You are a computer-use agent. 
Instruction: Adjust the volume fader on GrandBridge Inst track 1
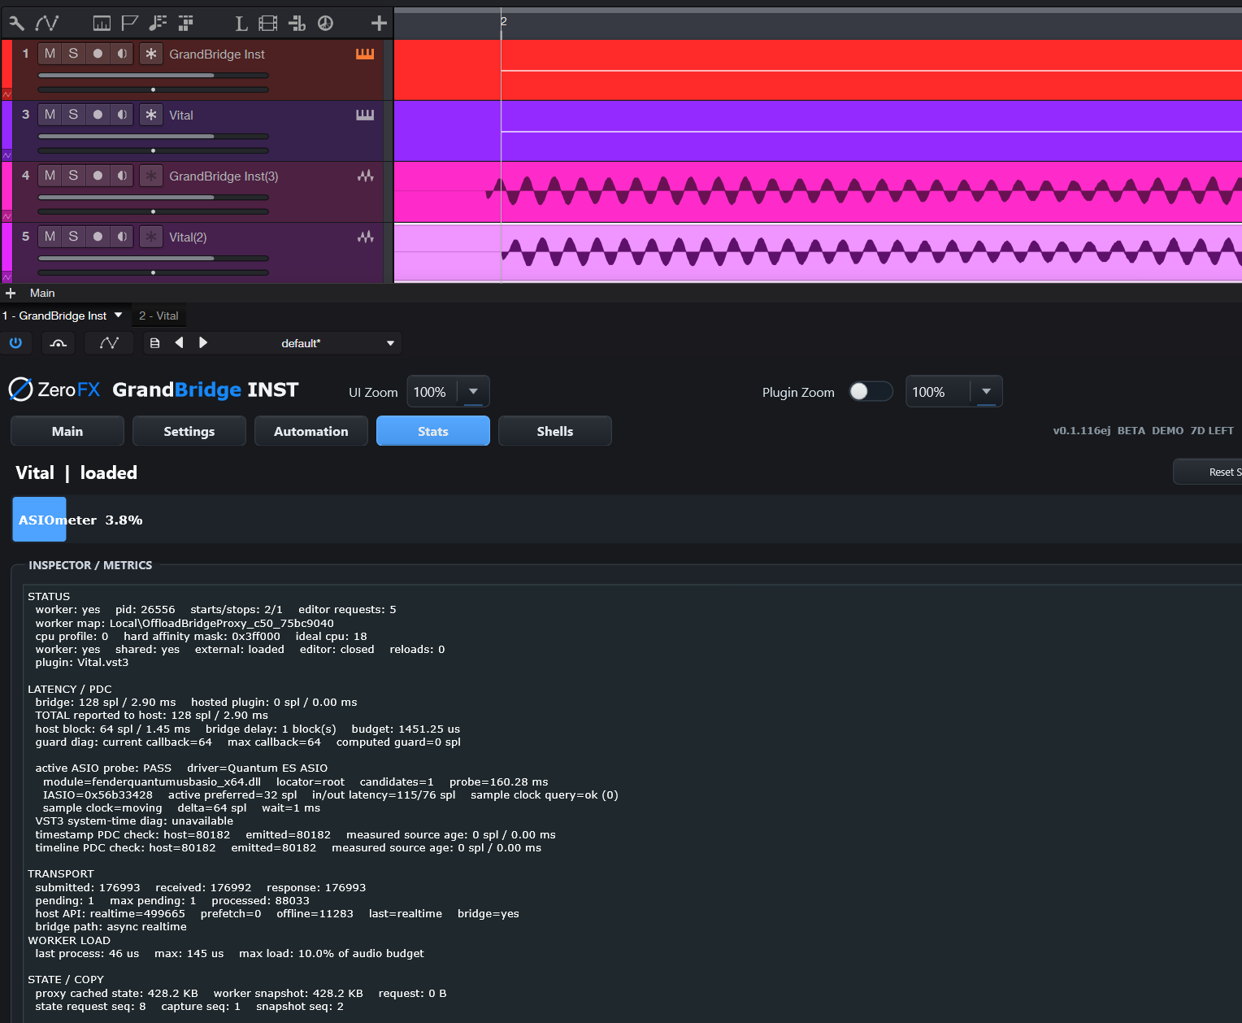154,76
